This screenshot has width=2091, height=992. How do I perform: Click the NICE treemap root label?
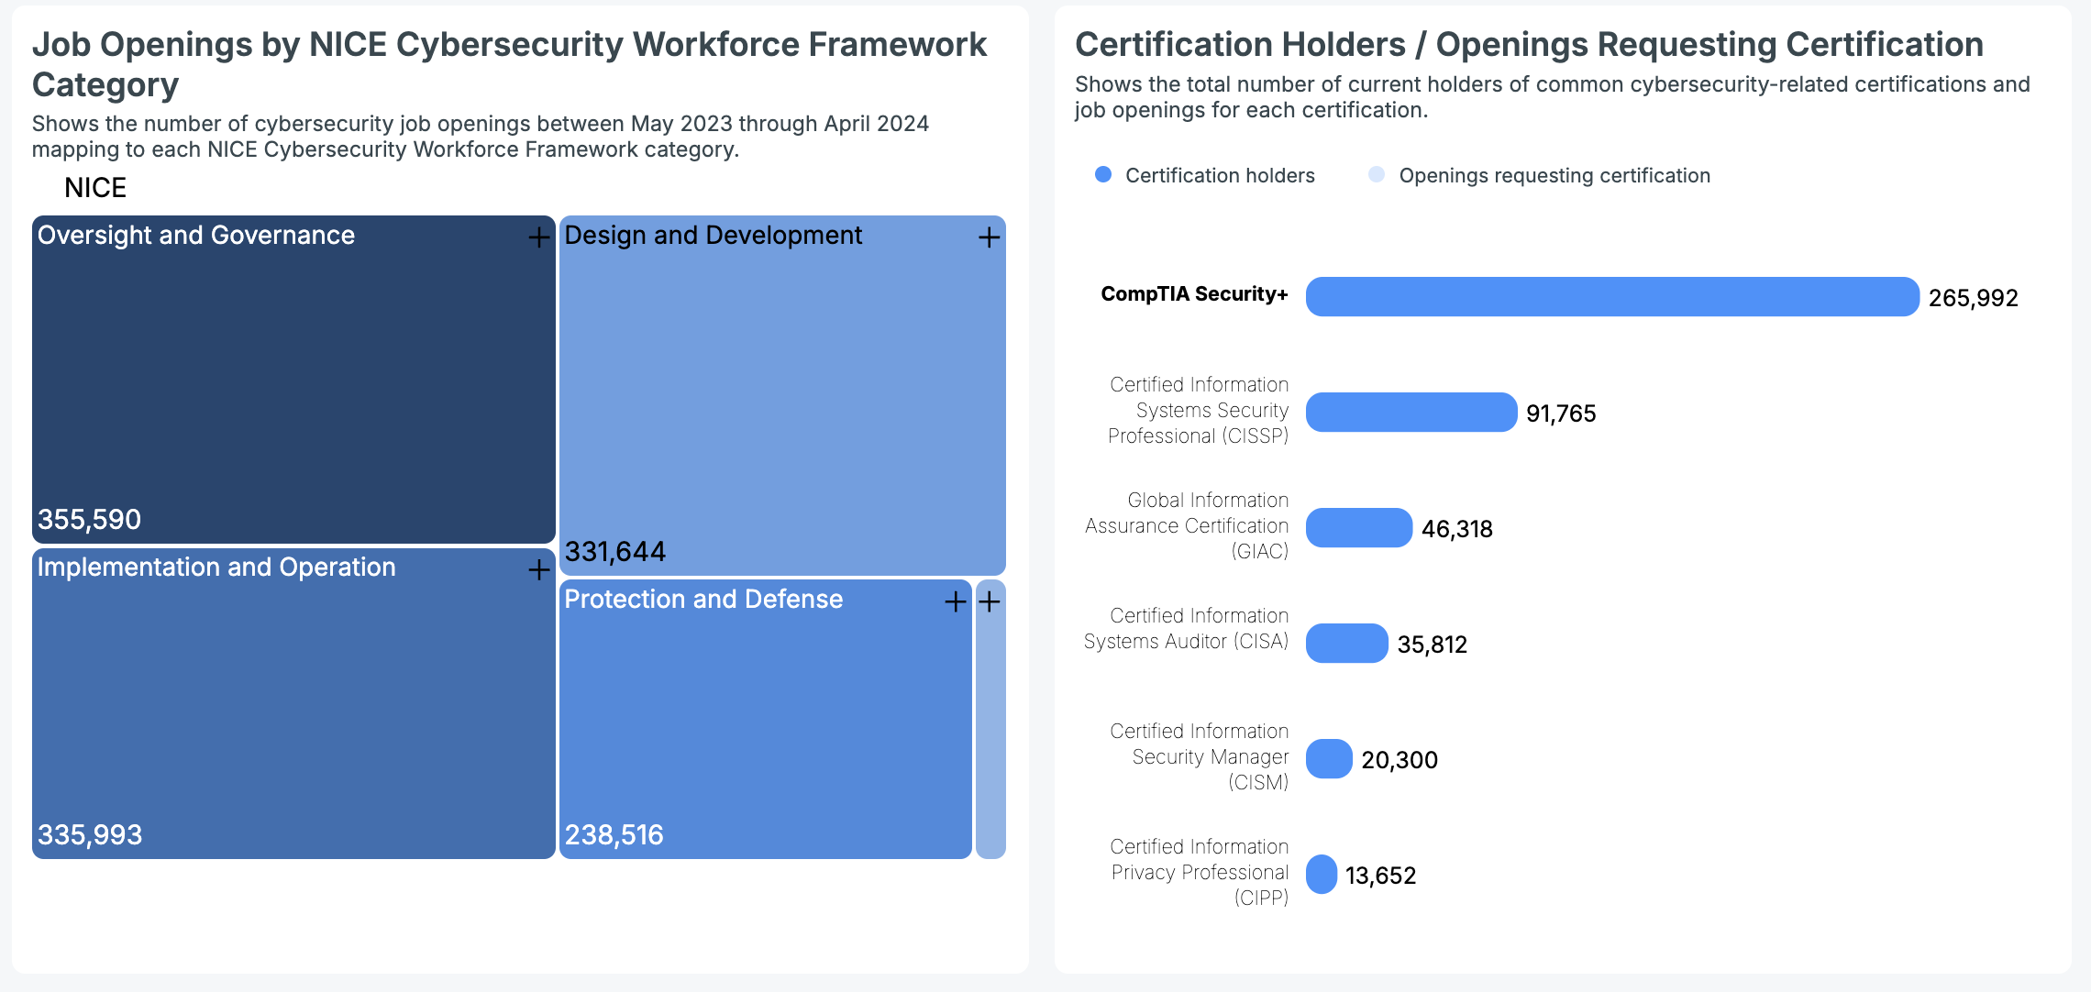(x=95, y=188)
